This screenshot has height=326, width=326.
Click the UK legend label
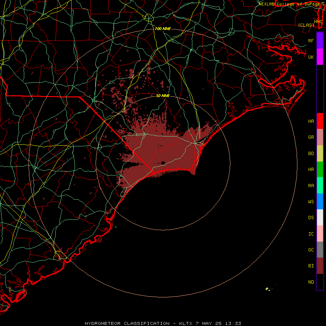(311, 57)
